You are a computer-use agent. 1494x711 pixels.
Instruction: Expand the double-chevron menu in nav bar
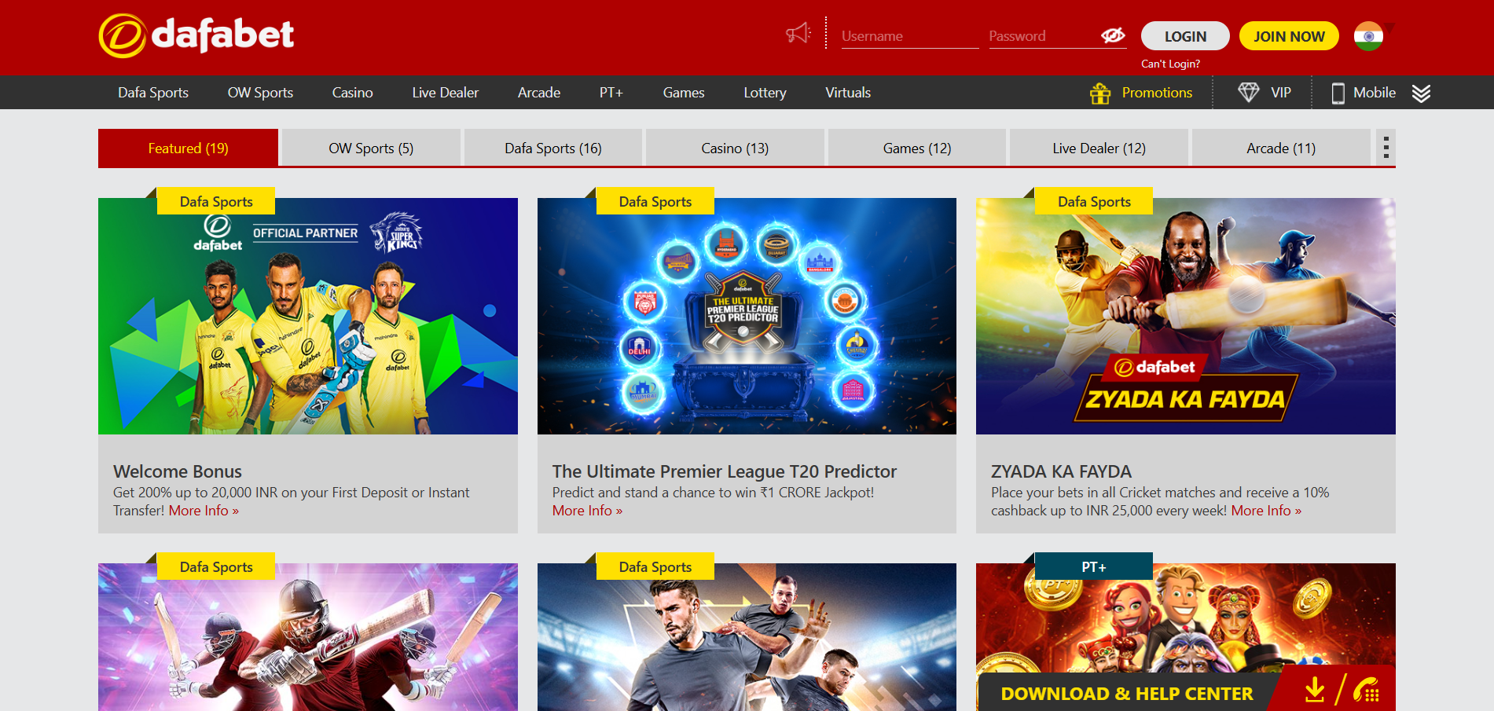(1421, 93)
